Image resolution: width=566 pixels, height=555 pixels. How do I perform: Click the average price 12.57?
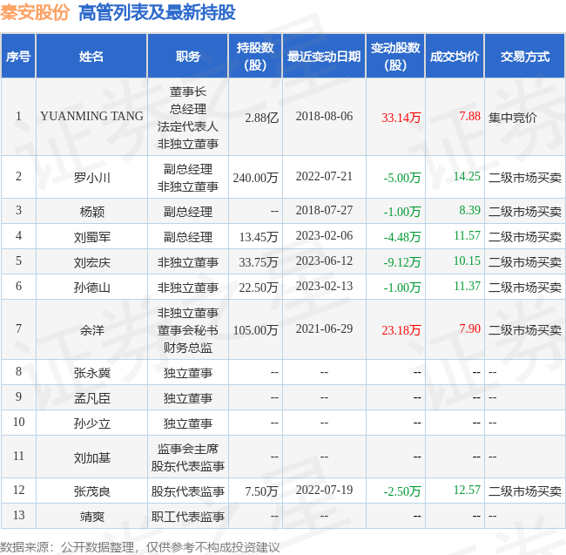pyautogui.click(x=467, y=490)
